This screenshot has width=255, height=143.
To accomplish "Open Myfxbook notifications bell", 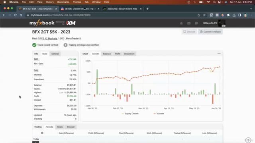I will [181, 23].
